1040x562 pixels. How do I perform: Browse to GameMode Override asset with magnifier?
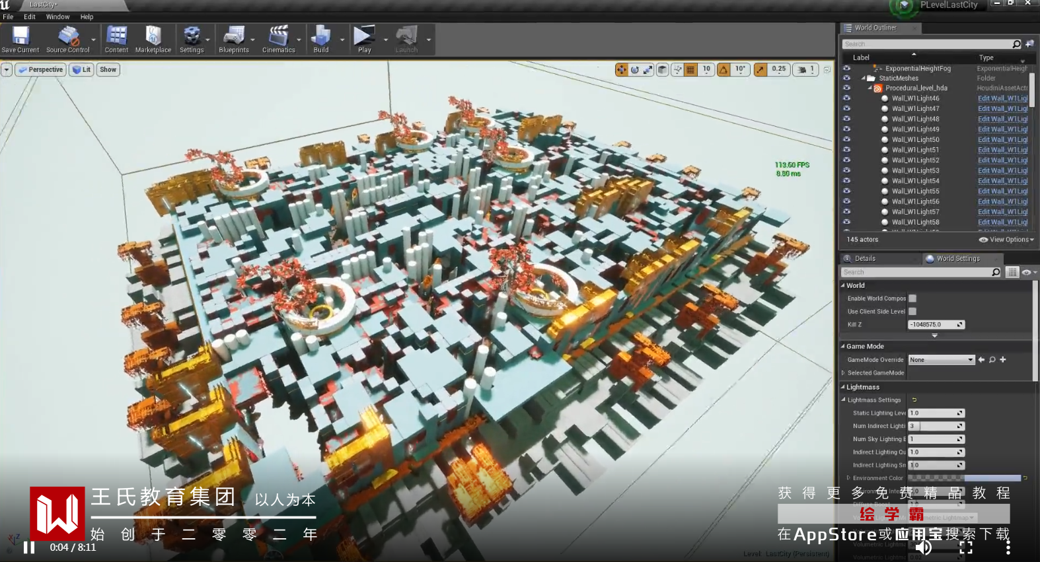(992, 360)
